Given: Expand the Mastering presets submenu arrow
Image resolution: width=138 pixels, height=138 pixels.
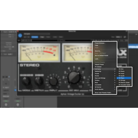Looking at the screenshot, I should point(115,71).
